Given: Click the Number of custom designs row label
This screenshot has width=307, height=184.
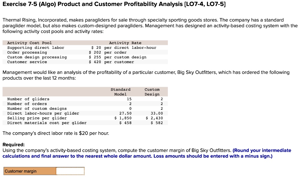Looking at the screenshot, I should [37, 109].
